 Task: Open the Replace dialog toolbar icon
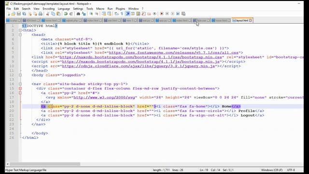tap(84, 14)
